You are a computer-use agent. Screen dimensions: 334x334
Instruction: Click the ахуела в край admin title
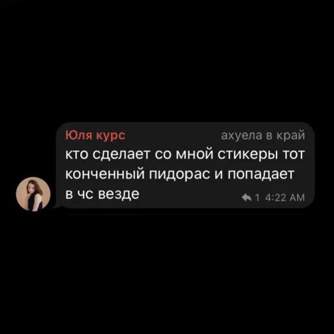263,135
